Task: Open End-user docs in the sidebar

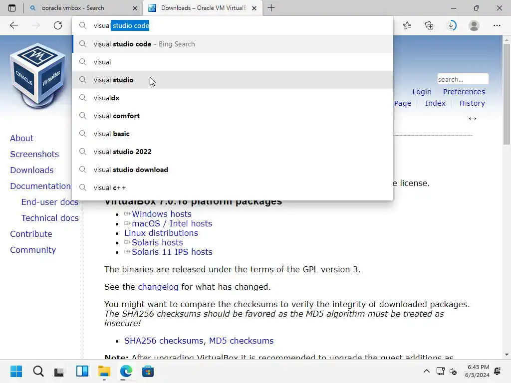Action: point(49,202)
